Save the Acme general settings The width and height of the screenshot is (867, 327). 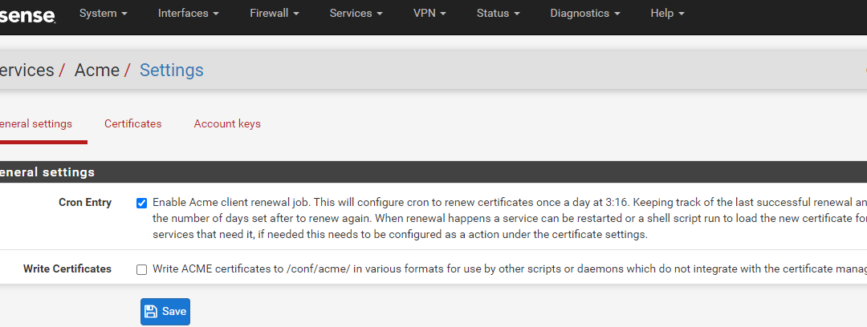[x=165, y=312]
